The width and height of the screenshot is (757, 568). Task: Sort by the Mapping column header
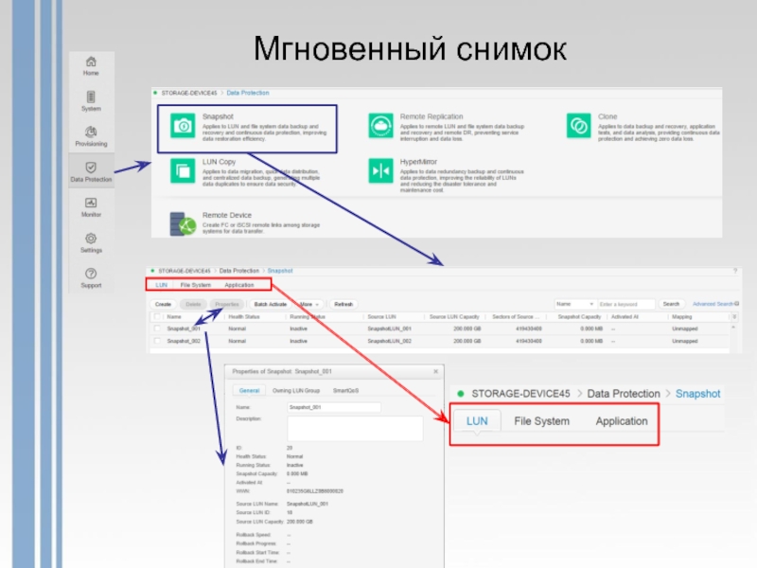pos(681,317)
